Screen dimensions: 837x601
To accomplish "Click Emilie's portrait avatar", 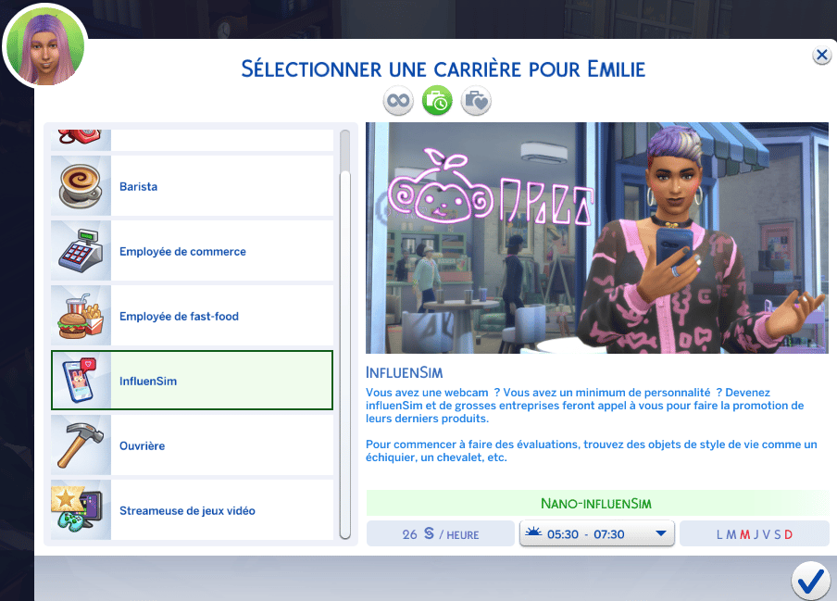I will (x=45, y=46).
